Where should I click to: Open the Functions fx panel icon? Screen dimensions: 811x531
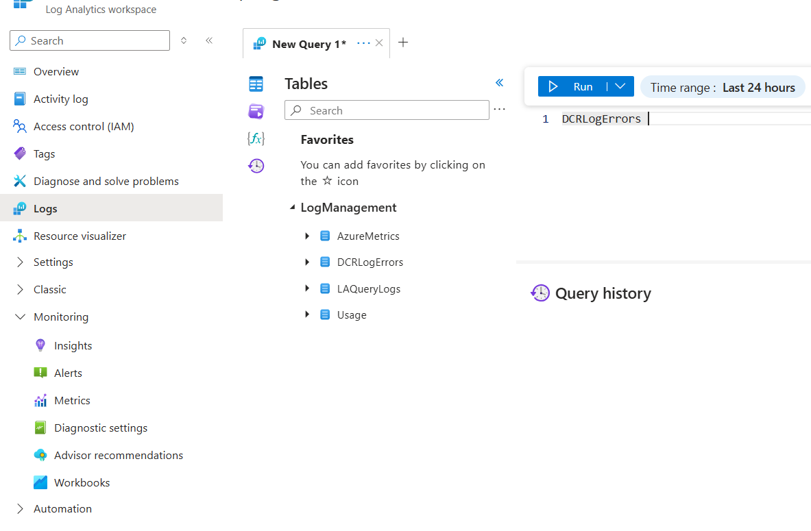[256, 138]
